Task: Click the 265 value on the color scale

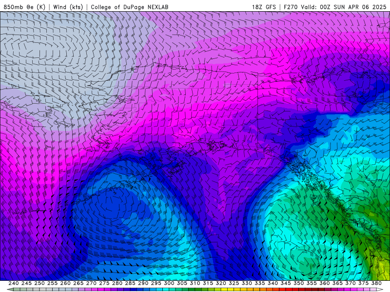Action: tap(78, 283)
